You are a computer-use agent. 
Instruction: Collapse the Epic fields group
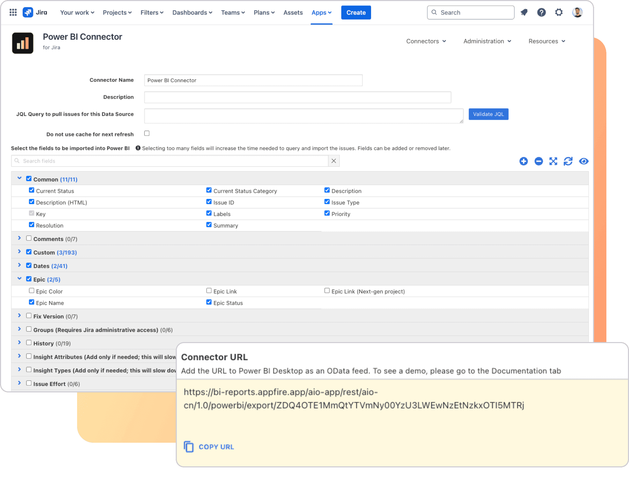[20, 278]
